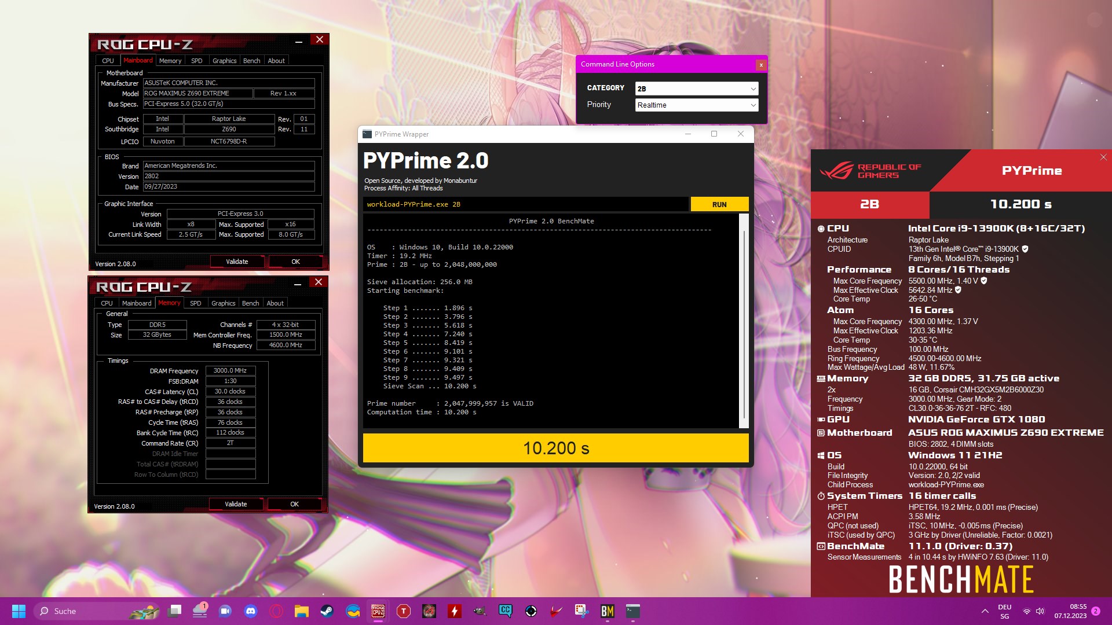
Task: Select the Command Rate 2T value
Action: [x=231, y=443]
